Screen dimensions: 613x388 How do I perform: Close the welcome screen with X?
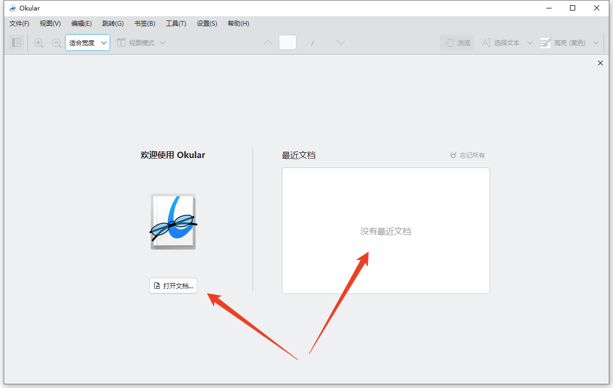click(x=600, y=63)
